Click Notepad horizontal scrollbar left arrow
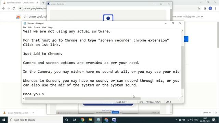Viewport: 219px width, 123px height. point(24,98)
